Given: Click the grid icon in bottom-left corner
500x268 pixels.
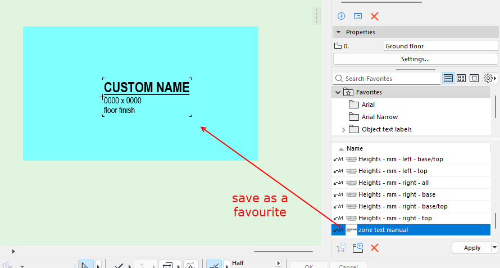Looking at the screenshot, I should pyautogui.click(x=6, y=265).
